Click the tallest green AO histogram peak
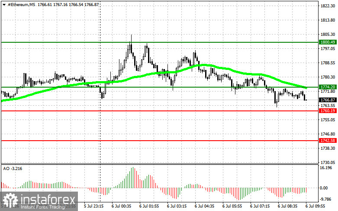This screenshot has width=338, height=211. (133, 177)
